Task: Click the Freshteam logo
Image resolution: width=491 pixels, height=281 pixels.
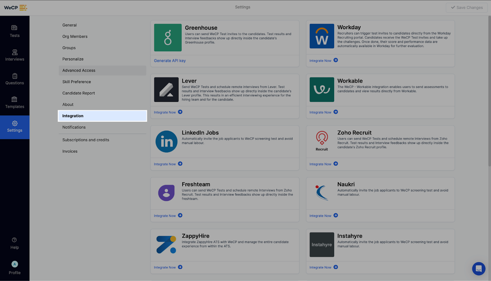Action: coord(166,193)
